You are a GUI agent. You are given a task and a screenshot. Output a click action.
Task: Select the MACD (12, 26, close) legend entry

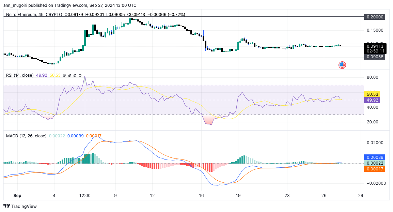[26, 136]
